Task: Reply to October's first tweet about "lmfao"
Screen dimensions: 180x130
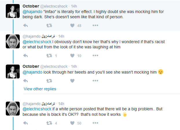Action: 25,25
